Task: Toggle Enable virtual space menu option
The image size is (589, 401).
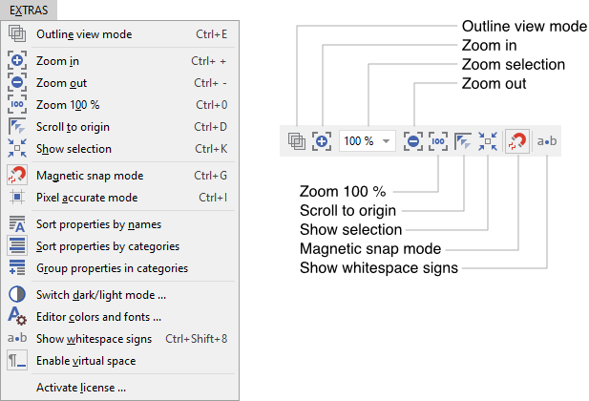Action: pos(86,361)
